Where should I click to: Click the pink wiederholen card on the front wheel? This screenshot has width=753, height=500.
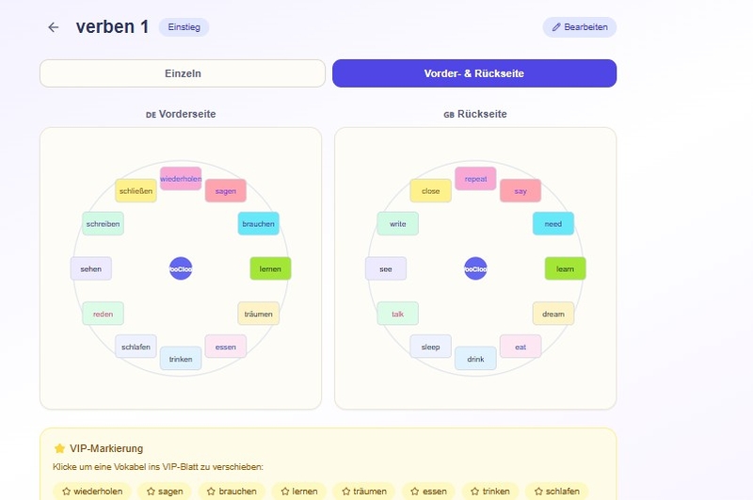coord(181,179)
